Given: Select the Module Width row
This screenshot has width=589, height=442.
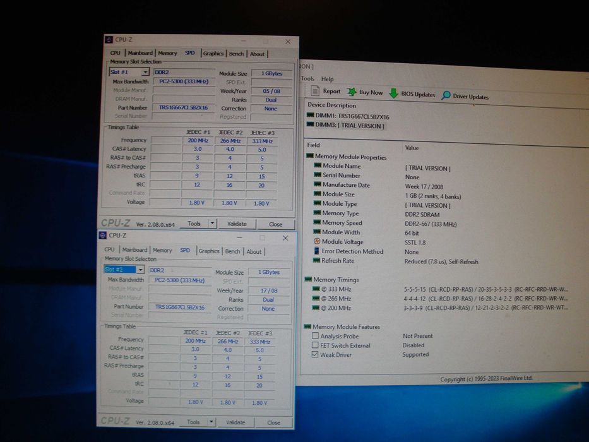Looking at the screenshot, I should (366, 232).
